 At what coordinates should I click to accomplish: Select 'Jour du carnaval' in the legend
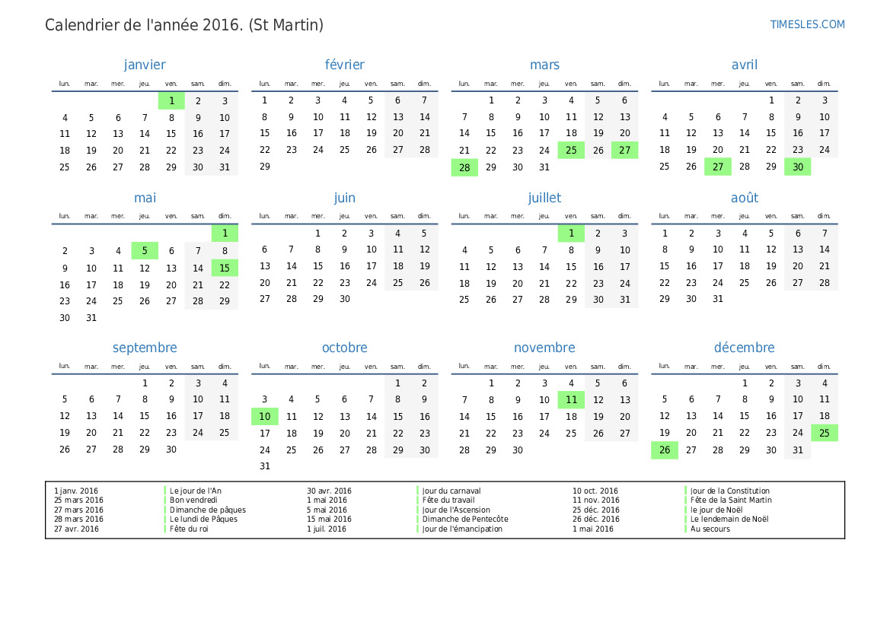coord(451,491)
